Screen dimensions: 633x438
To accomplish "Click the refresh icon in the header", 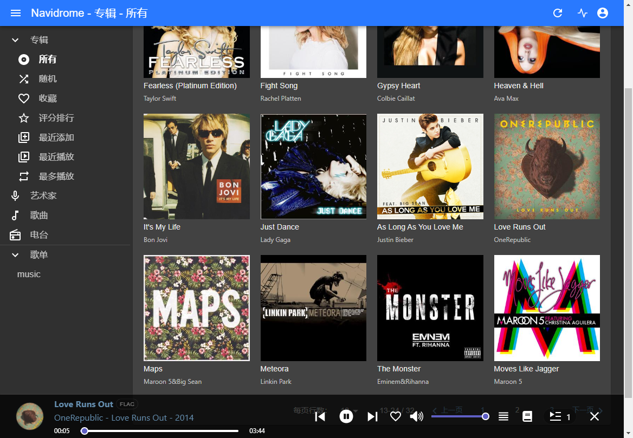I will 558,13.
